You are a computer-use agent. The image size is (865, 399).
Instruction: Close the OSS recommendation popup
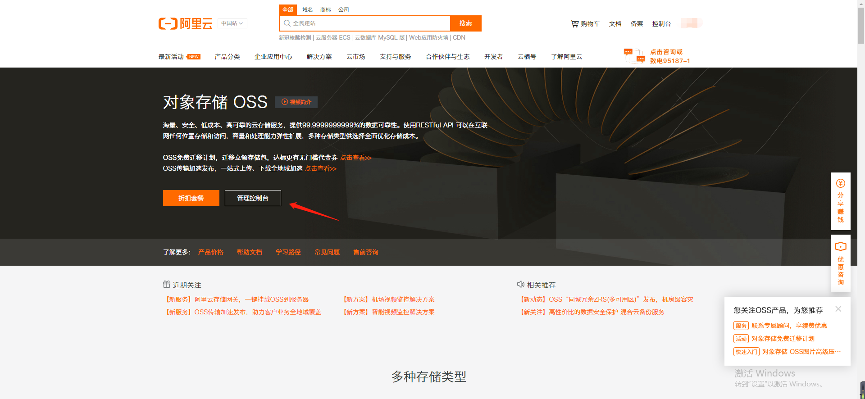pyautogui.click(x=838, y=309)
